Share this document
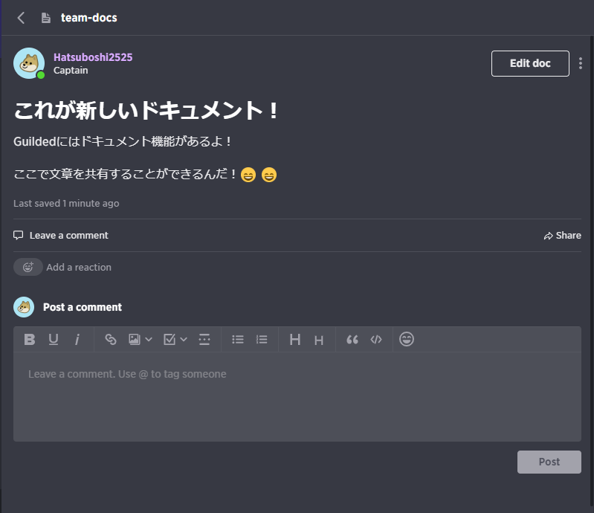This screenshot has width=594, height=513. click(x=562, y=236)
